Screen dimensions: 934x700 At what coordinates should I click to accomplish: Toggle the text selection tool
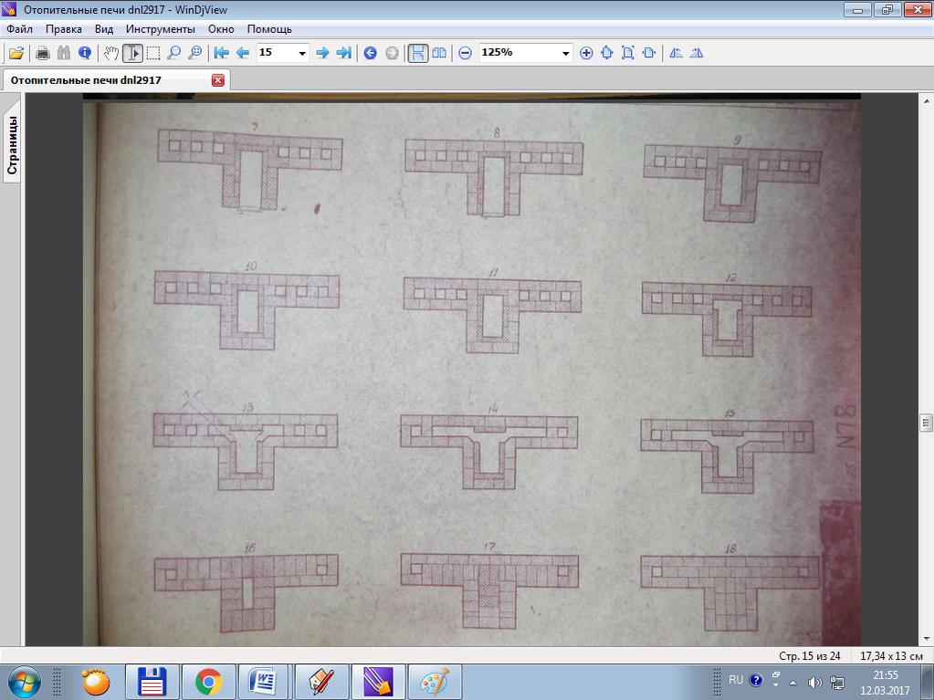pos(132,53)
